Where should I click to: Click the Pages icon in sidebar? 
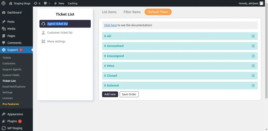coord(4,36)
